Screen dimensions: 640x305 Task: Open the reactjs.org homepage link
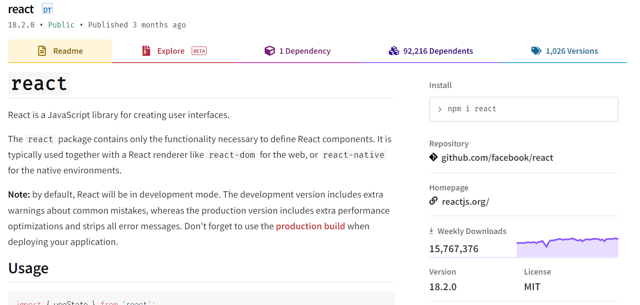(465, 201)
